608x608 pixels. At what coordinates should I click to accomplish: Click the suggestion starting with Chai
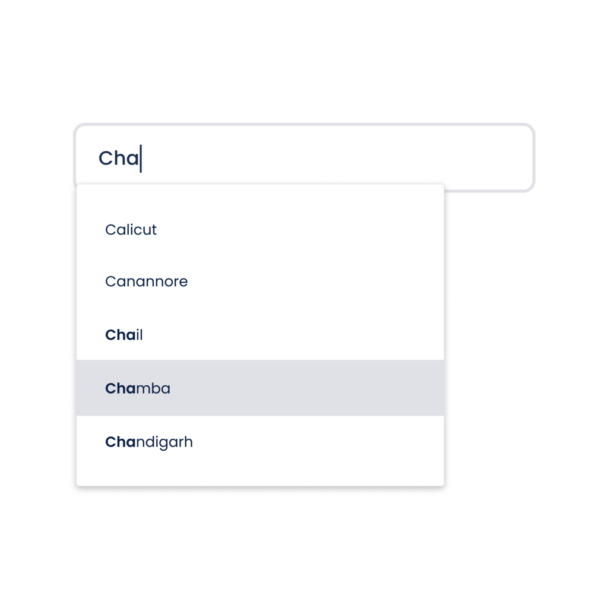pos(260,335)
